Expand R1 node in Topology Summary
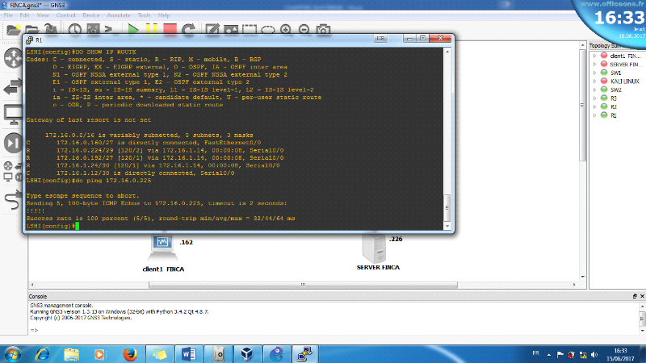646x363 pixels. tap(594, 115)
